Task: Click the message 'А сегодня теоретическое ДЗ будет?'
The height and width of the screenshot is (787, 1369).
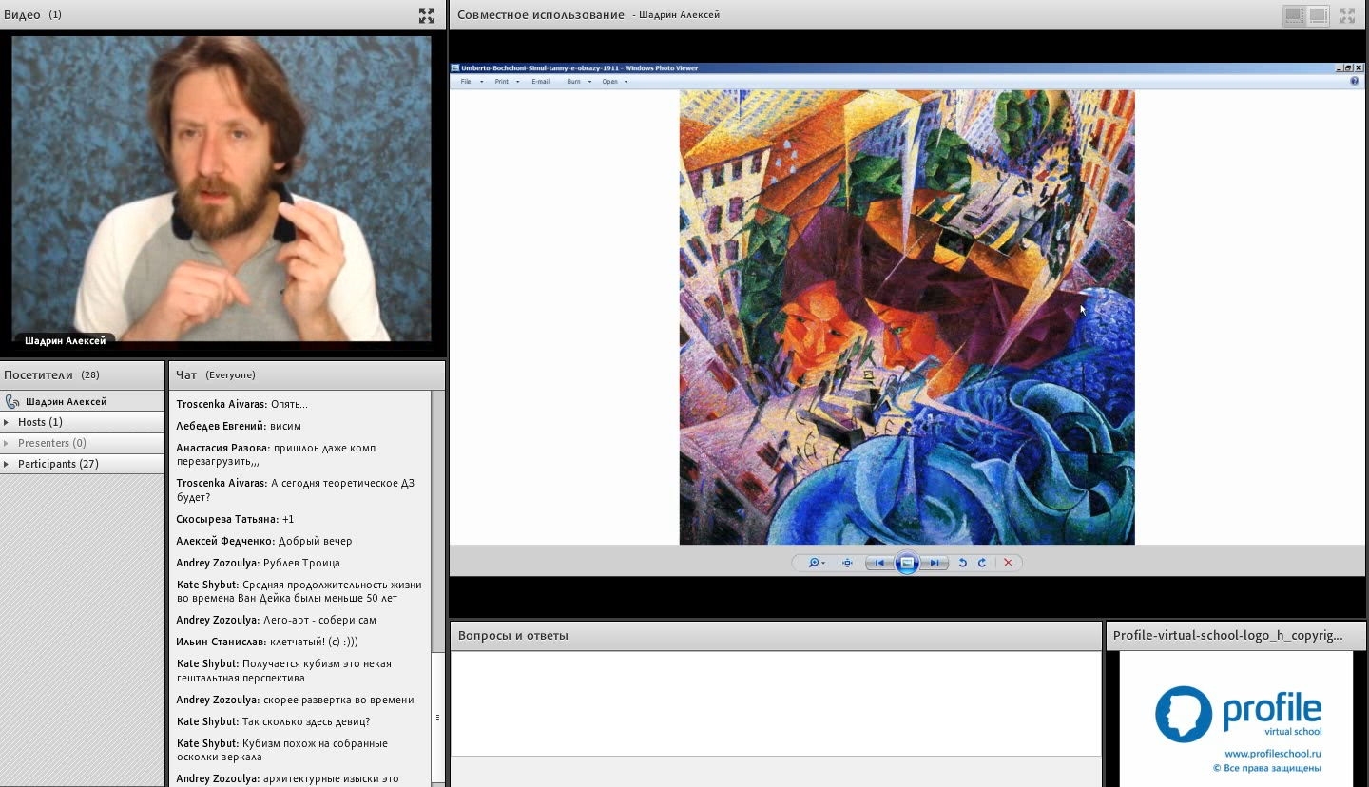Action: [x=296, y=490]
